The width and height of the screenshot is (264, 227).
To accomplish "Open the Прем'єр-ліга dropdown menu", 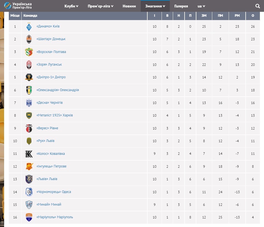I will pos(101,6).
